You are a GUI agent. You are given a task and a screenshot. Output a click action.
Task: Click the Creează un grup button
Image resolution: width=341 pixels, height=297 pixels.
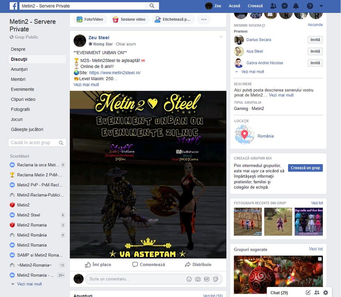click(x=305, y=168)
